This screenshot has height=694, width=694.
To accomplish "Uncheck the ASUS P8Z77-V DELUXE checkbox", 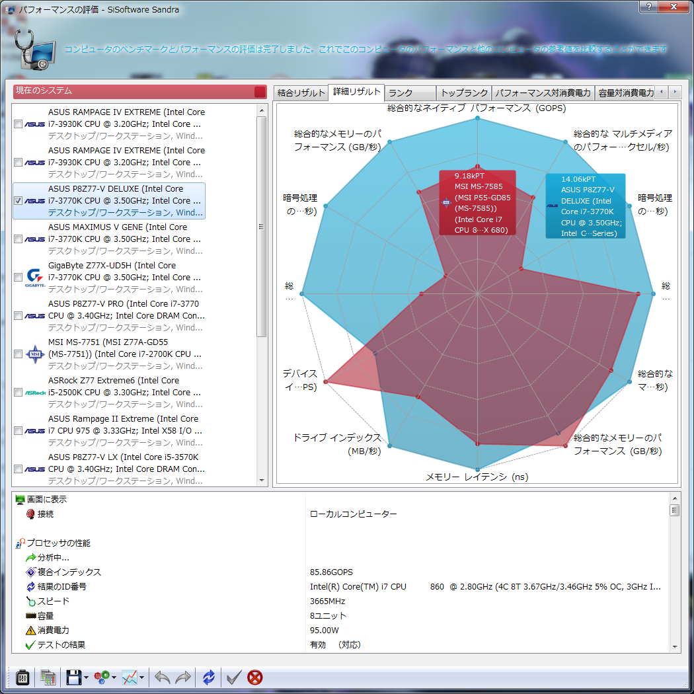I will (18, 200).
